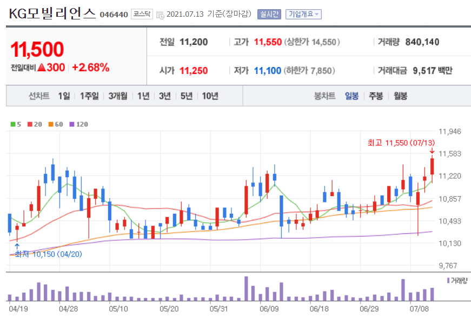Viewport: 471px width, 317px height.
Task: Select the 3개월 line chart tab
Action: tap(118, 96)
